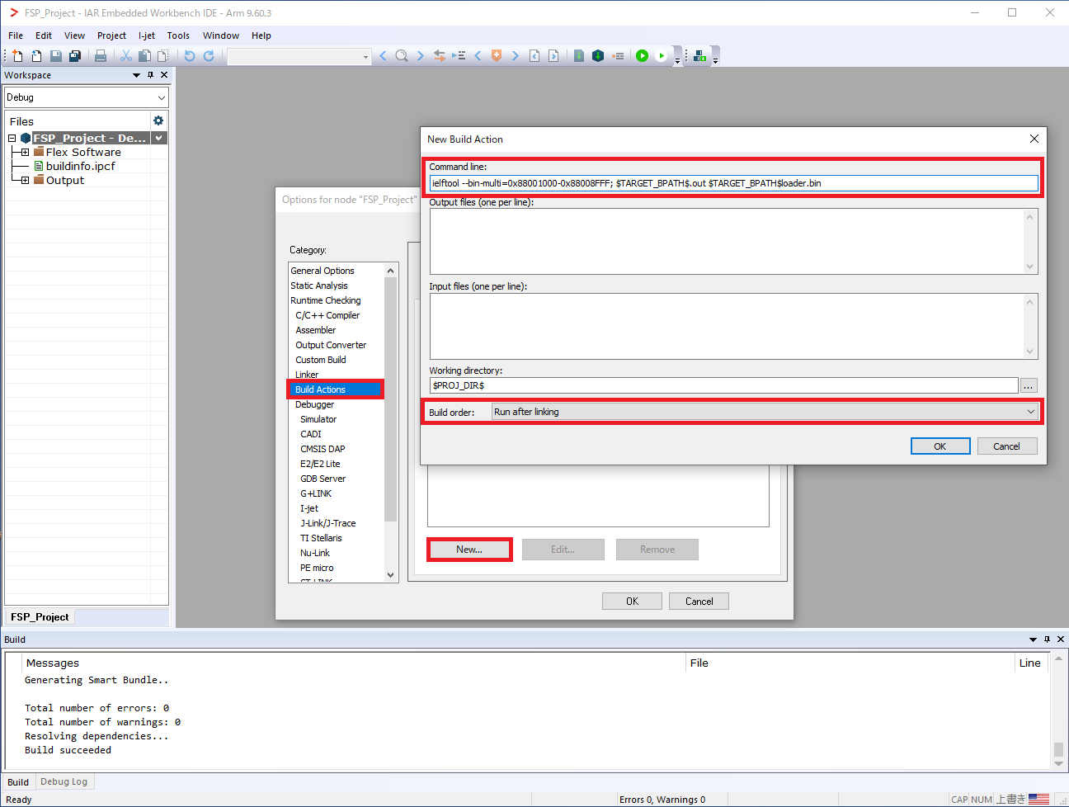The image size is (1069, 807).
Task: Select the Cut toolbar icon
Action: click(x=125, y=55)
